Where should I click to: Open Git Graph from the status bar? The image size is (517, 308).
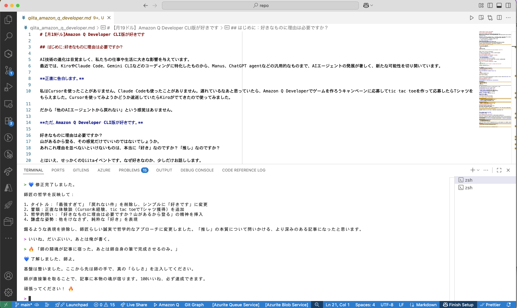click(x=194, y=305)
